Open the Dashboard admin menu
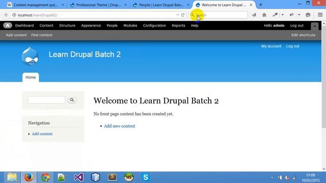This screenshot has width=326, height=183. [x=24, y=25]
